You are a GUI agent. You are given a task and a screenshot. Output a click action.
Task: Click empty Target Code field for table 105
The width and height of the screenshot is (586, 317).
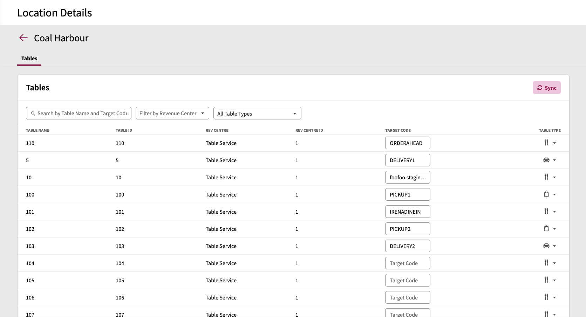[408, 280]
